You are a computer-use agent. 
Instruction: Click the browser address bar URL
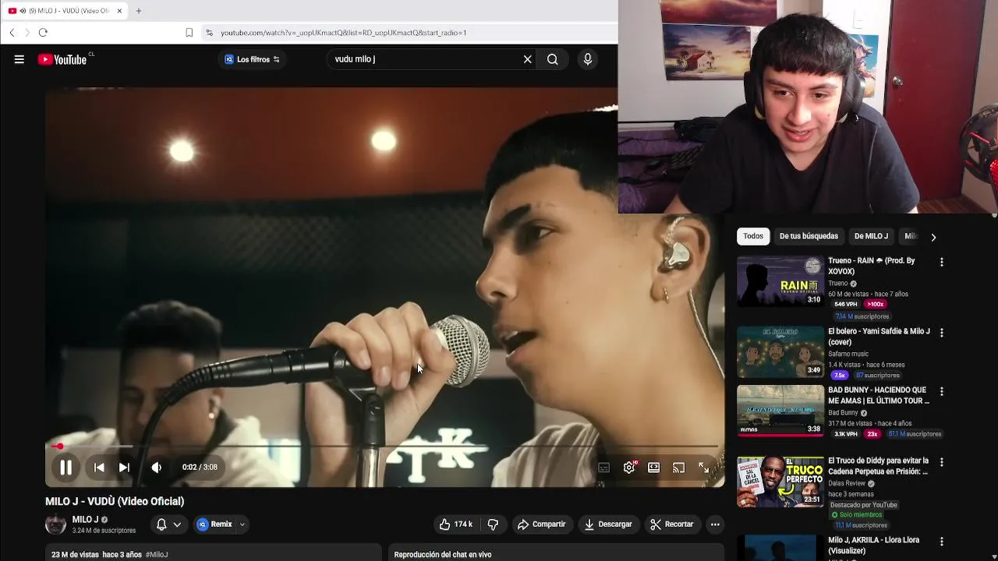pyautogui.click(x=343, y=33)
